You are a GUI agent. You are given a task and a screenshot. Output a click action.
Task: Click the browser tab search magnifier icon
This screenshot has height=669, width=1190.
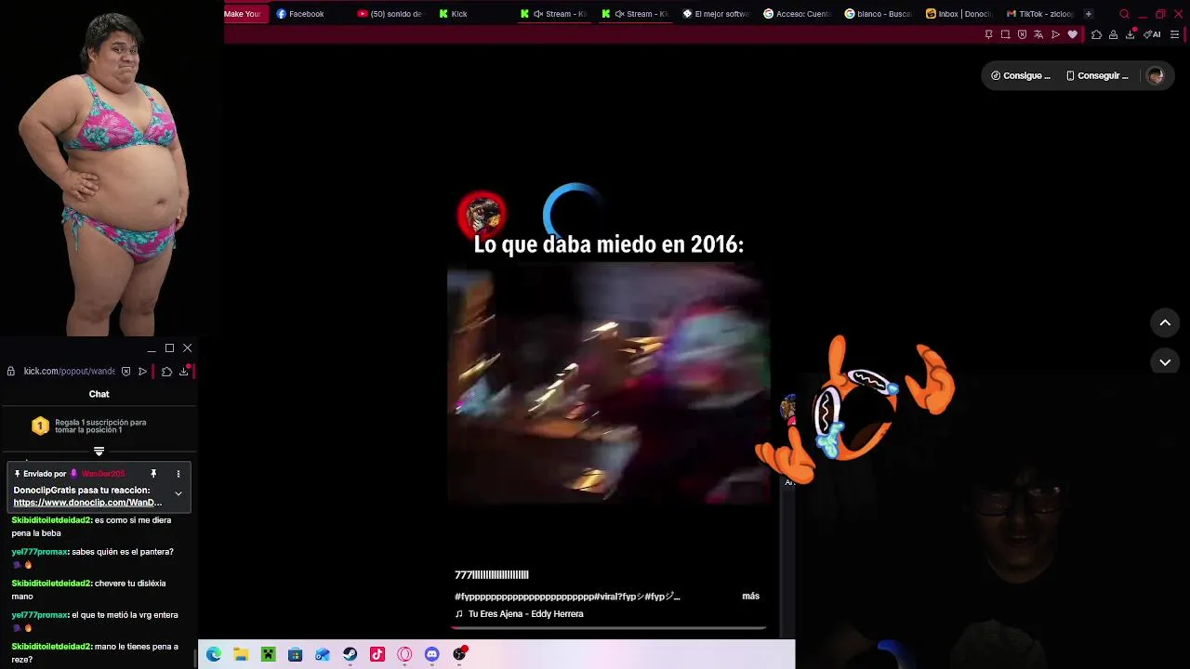1124,14
